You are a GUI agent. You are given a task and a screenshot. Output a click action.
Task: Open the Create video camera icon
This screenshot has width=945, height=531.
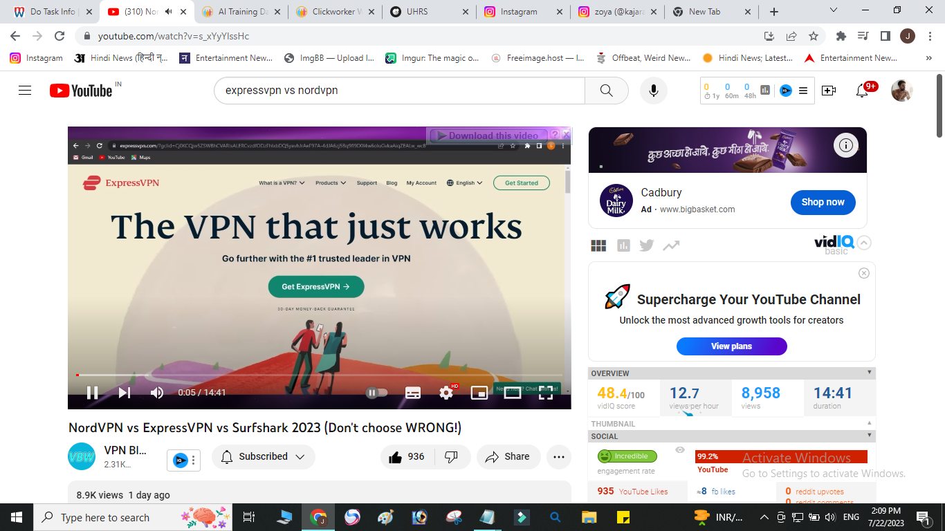(x=828, y=91)
